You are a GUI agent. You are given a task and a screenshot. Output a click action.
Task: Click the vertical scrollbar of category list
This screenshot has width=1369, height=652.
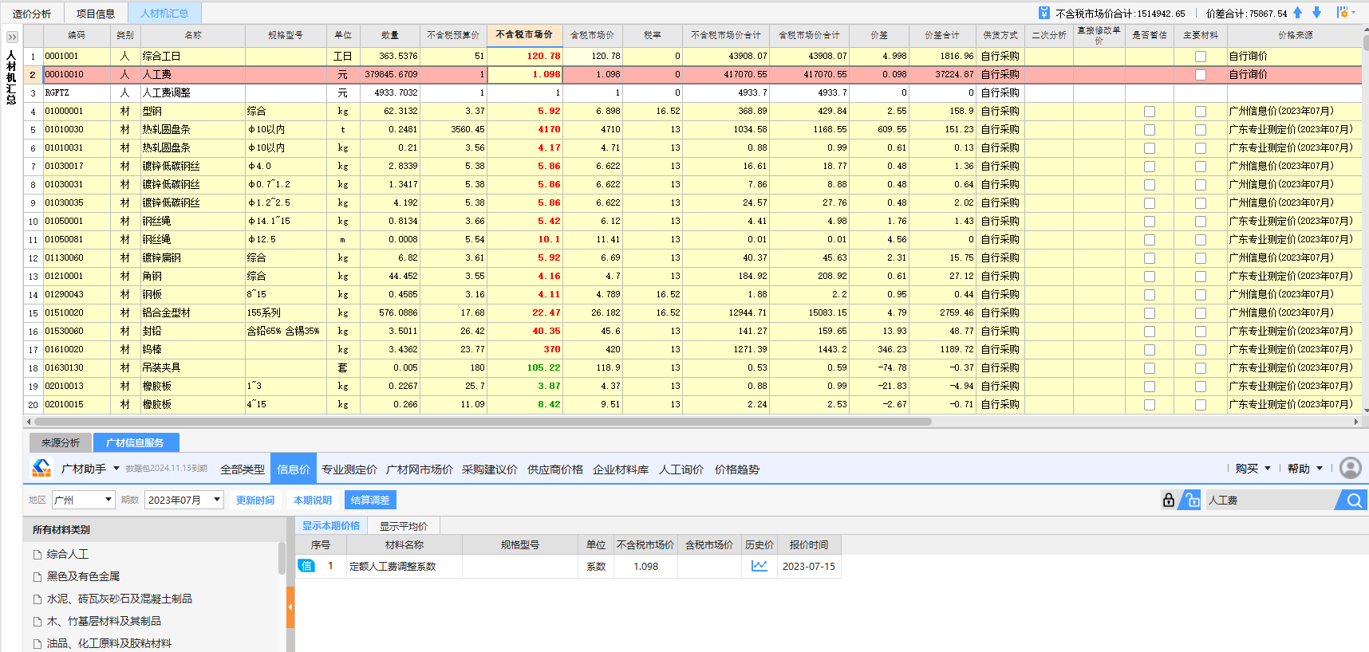pyautogui.click(x=282, y=558)
